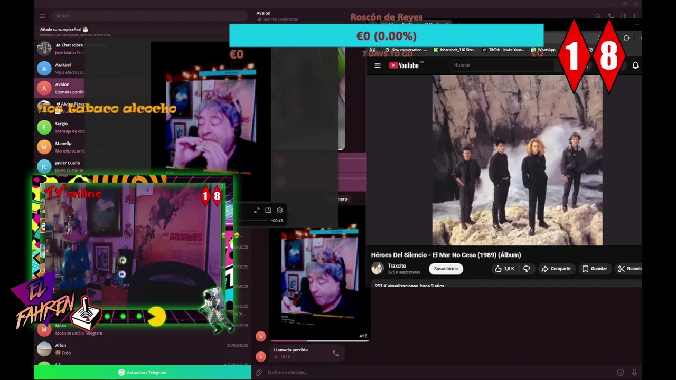Search within the Avalon conversation

coord(598,16)
